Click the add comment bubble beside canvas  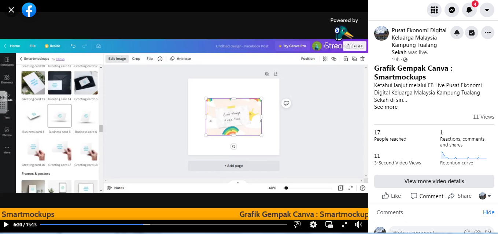click(286, 103)
